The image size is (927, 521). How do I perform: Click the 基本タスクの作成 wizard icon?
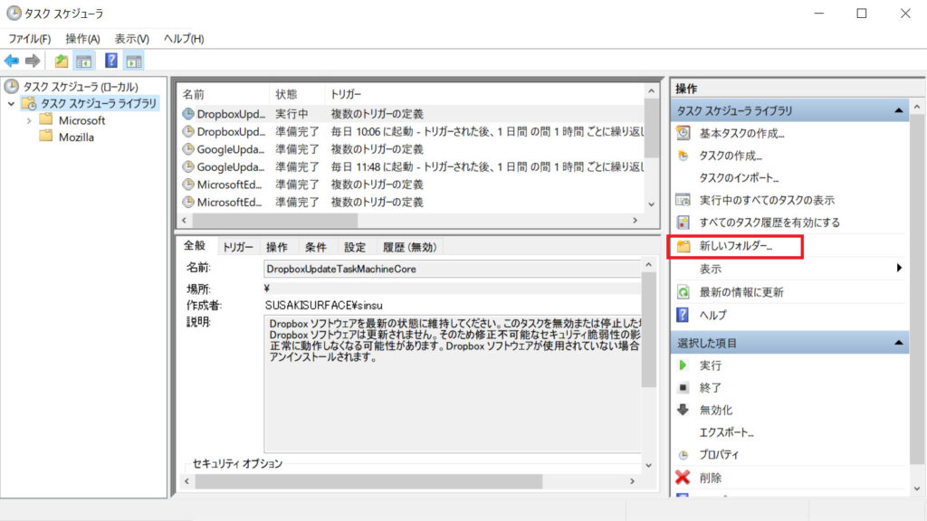pos(683,133)
